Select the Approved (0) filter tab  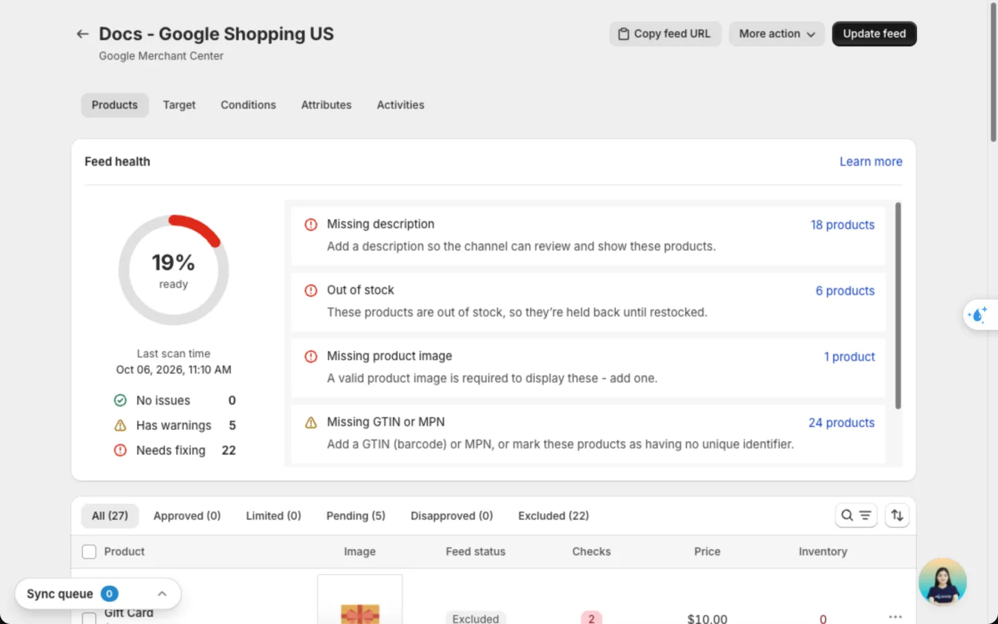coord(187,516)
